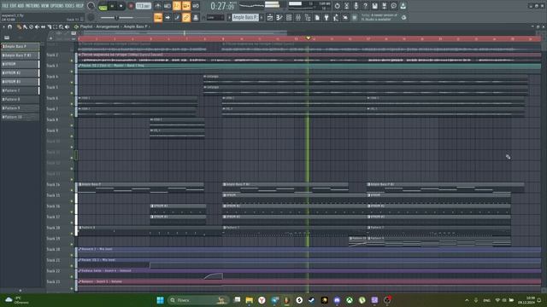Open File Explorer from the taskbar
Viewport: 547px width, 307px height.
click(249, 300)
